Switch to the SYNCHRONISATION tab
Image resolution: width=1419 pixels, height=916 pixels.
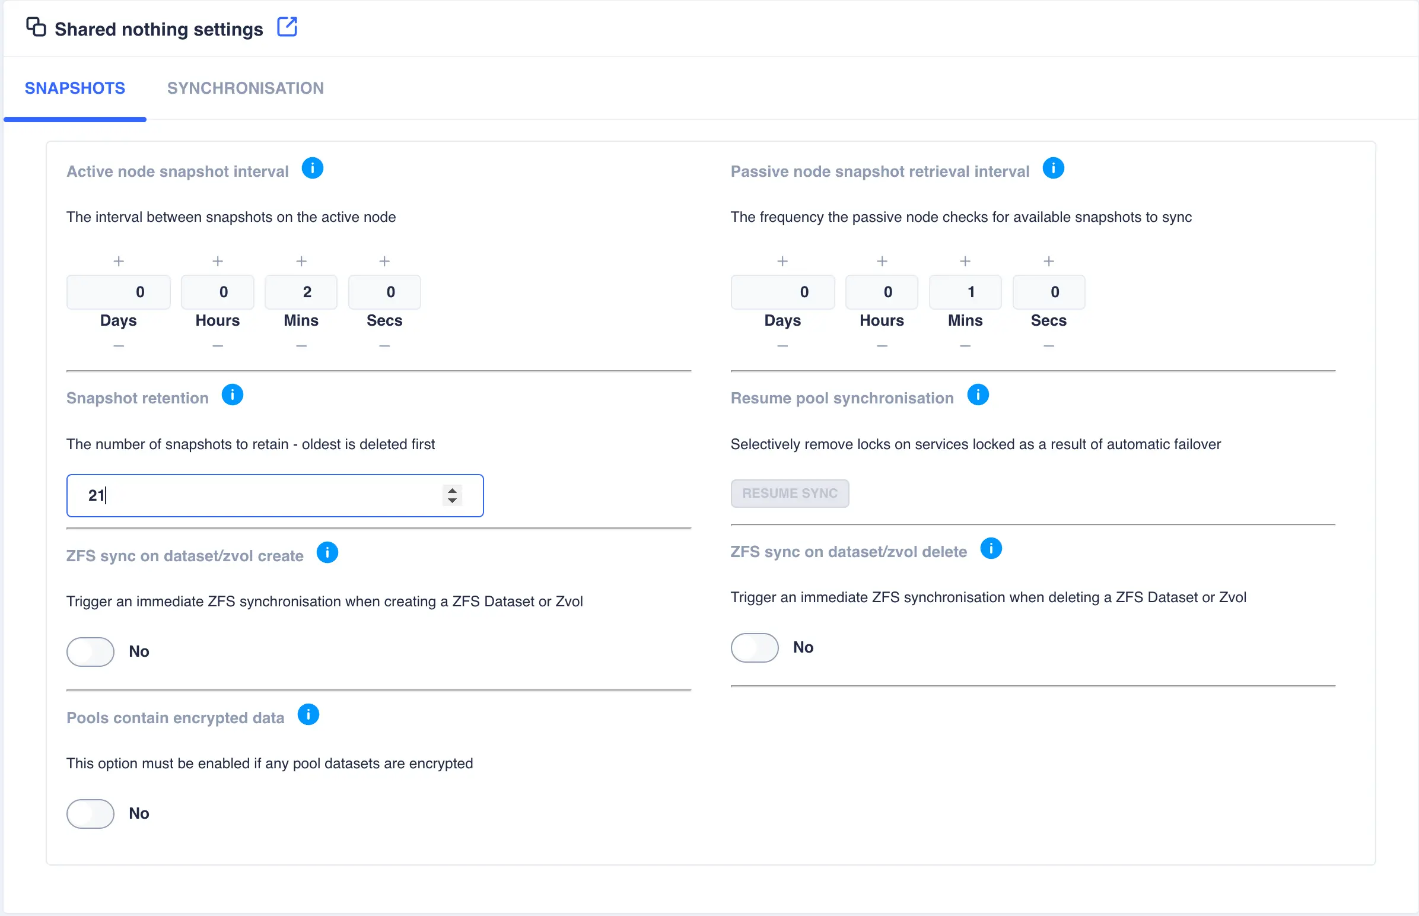coord(245,88)
